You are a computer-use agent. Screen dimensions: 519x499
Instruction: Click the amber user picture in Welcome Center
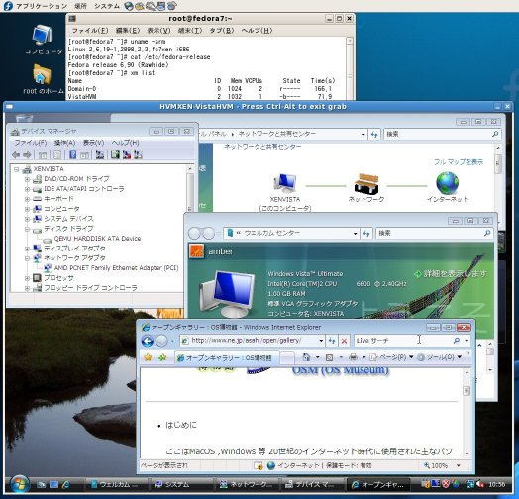click(x=197, y=251)
